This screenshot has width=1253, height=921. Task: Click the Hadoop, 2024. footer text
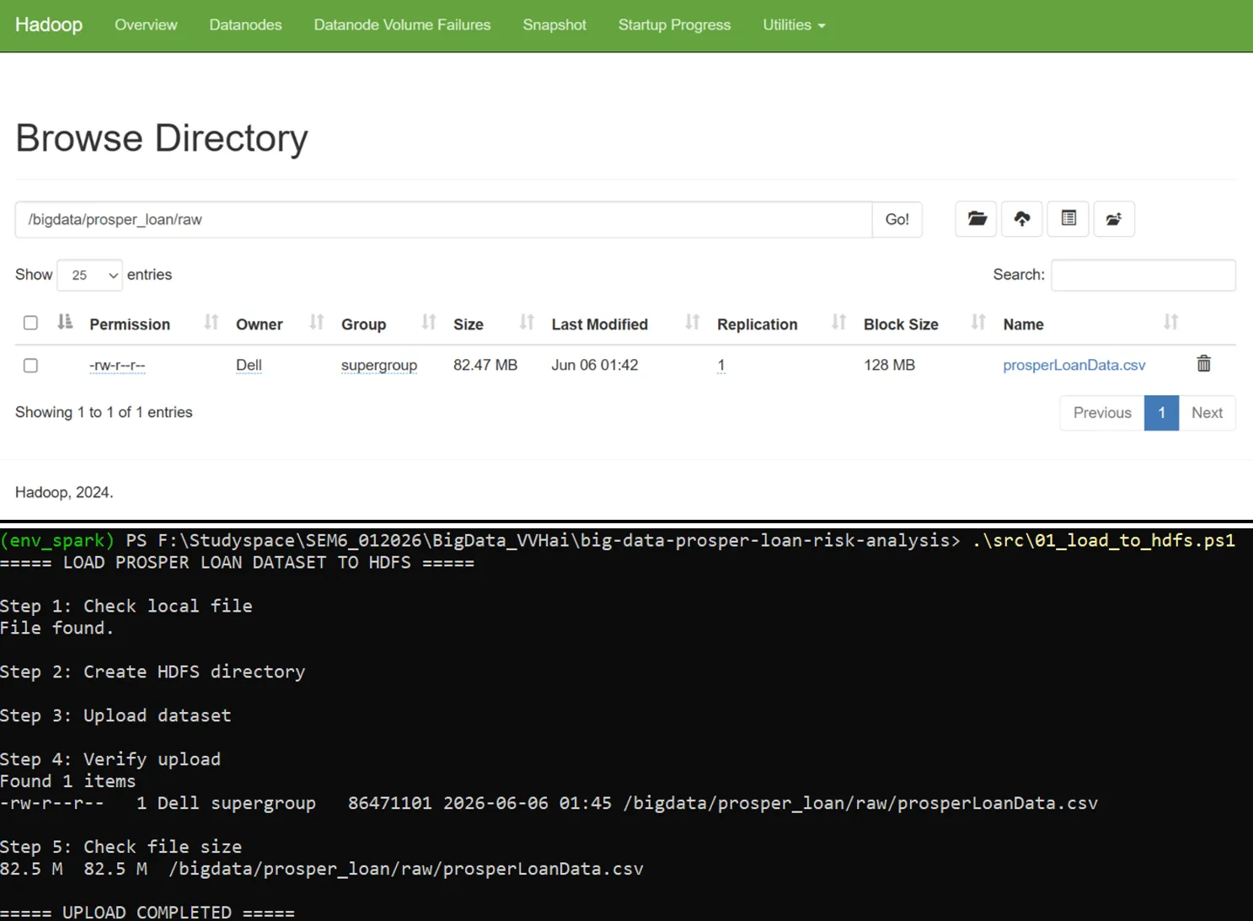[x=64, y=492]
